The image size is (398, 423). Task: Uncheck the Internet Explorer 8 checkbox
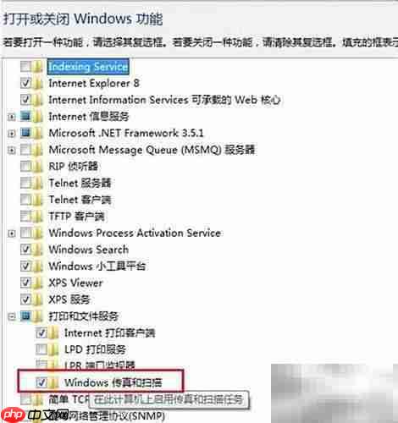[x=25, y=84]
